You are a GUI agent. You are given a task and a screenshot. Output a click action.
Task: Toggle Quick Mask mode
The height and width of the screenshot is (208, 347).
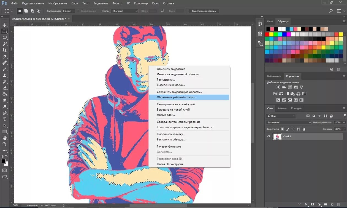tap(4, 170)
